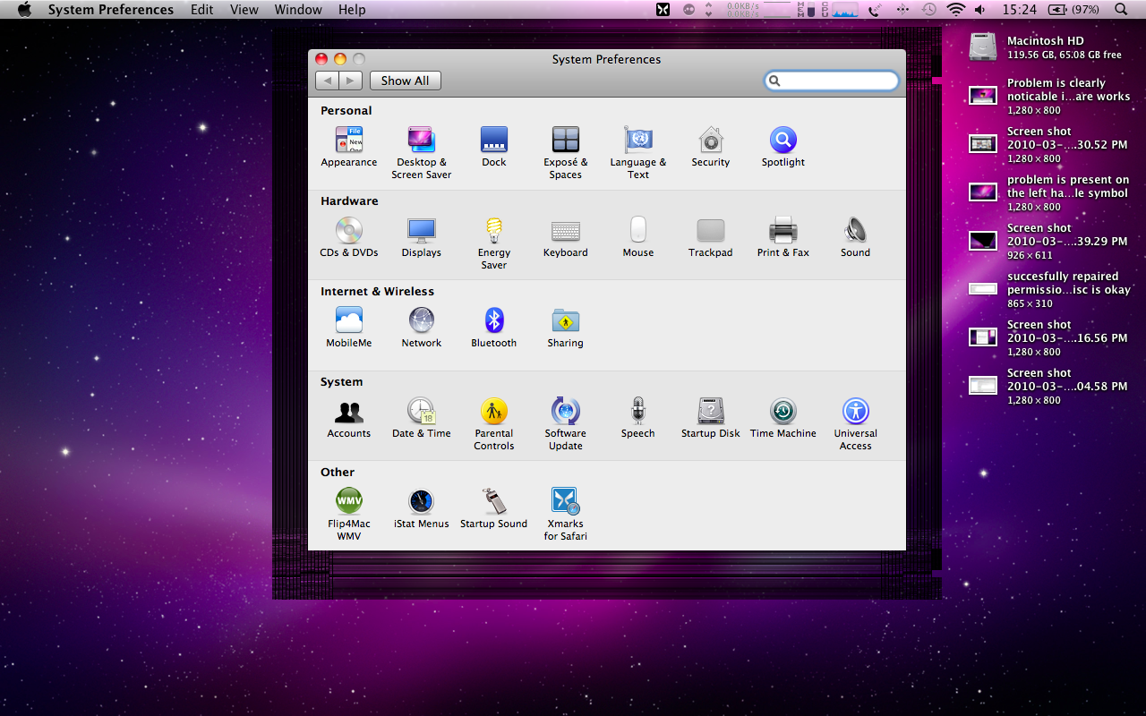Select 'succesfully repaired permissio' desktop file

pyautogui.click(x=1049, y=289)
